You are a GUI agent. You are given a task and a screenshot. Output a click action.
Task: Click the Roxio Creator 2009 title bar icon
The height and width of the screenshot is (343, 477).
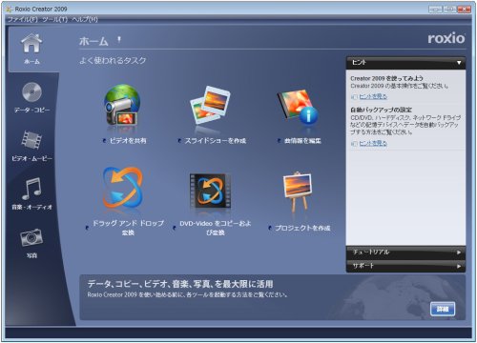coord(9,9)
